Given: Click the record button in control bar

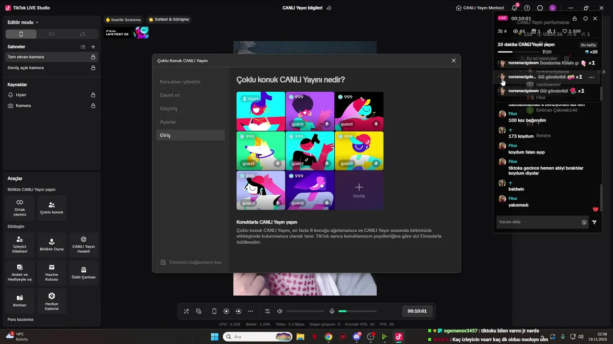Looking at the screenshot, I should click(x=227, y=311).
